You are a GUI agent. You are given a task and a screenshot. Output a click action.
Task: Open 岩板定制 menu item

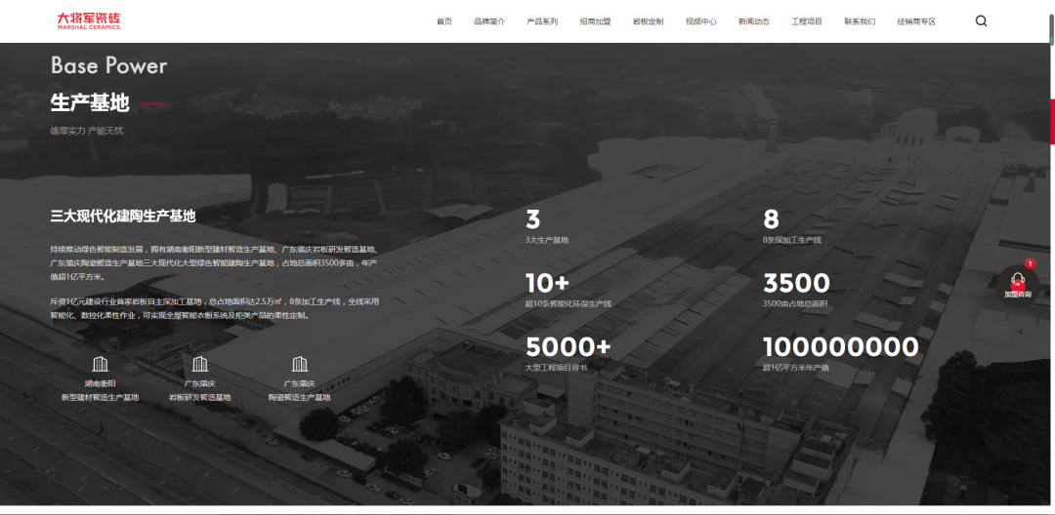click(648, 21)
